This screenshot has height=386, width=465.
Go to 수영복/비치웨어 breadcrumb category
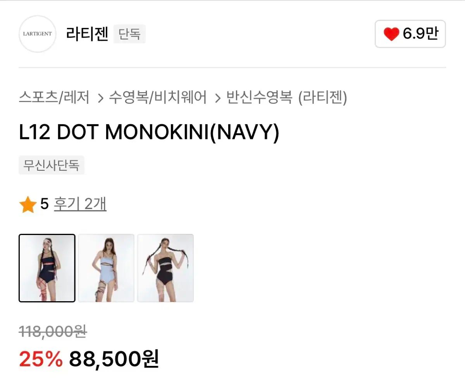158,98
